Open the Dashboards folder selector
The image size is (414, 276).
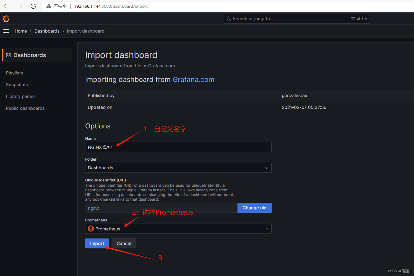(x=178, y=168)
